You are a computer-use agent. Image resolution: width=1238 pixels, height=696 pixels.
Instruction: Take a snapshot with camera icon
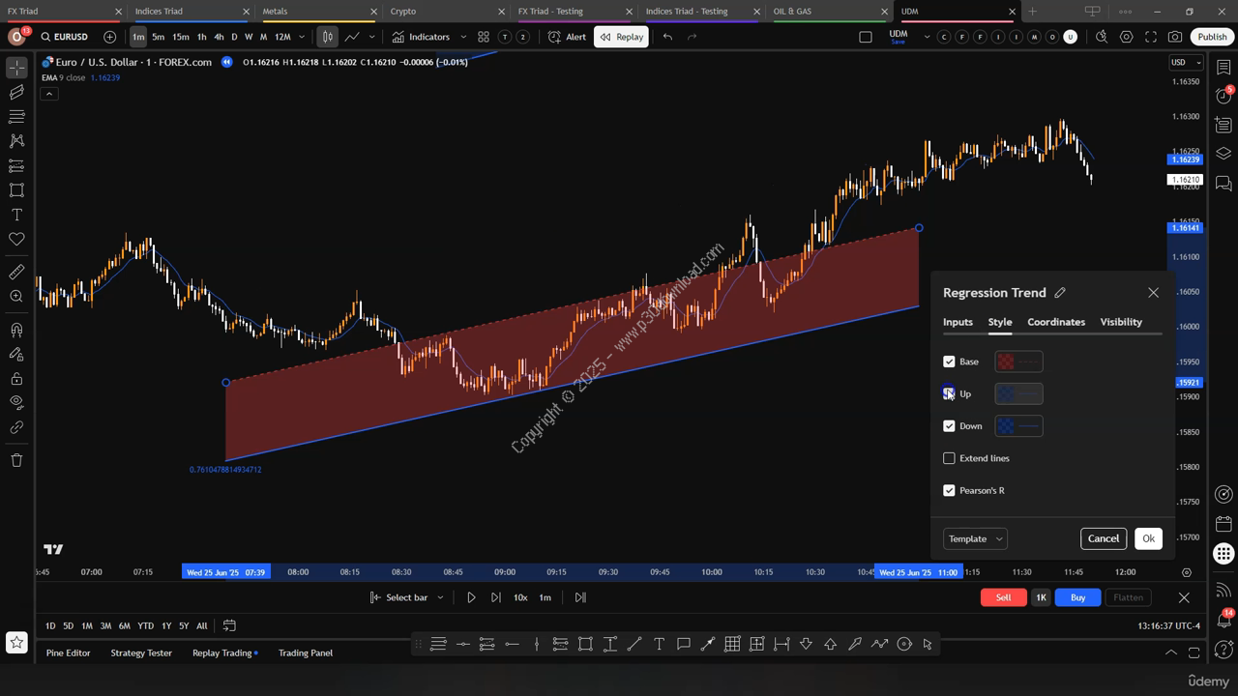1174,37
